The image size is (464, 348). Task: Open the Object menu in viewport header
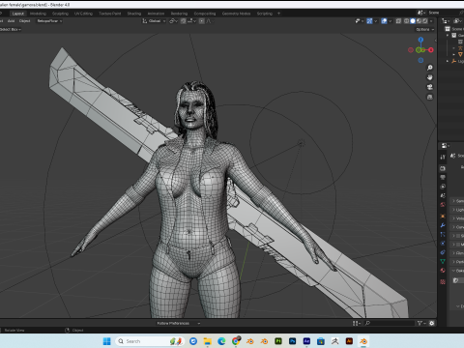click(x=24, y=21)
